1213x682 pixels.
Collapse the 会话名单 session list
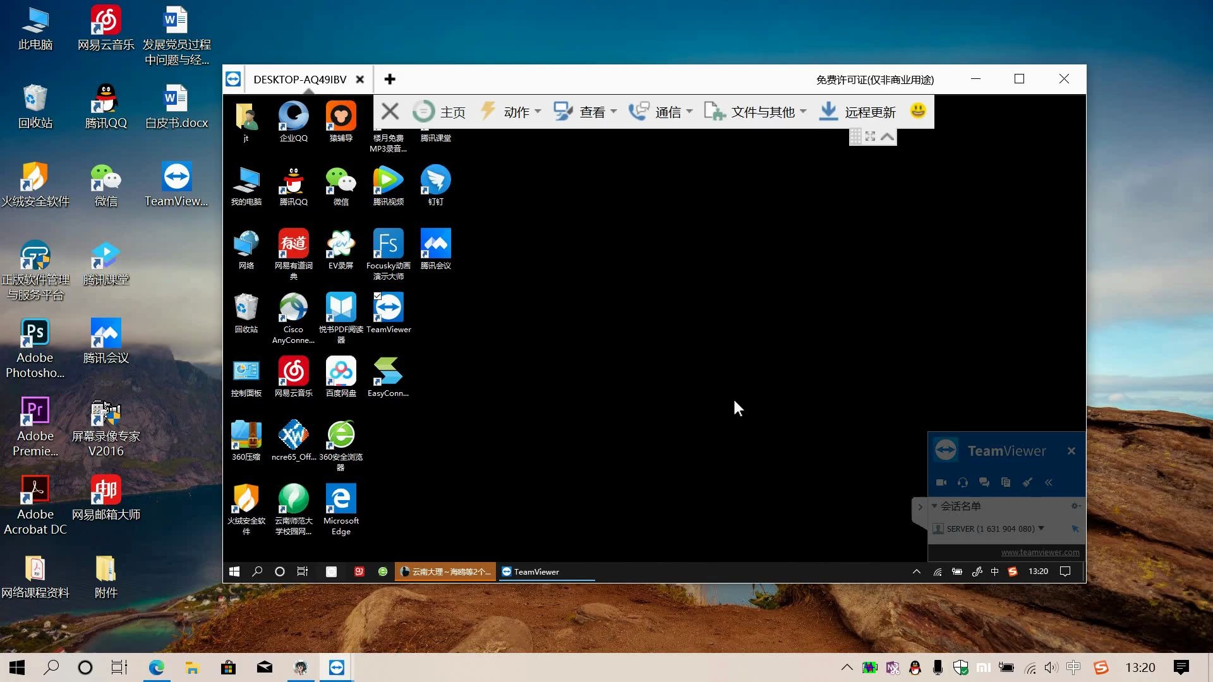tap(934, 506)
